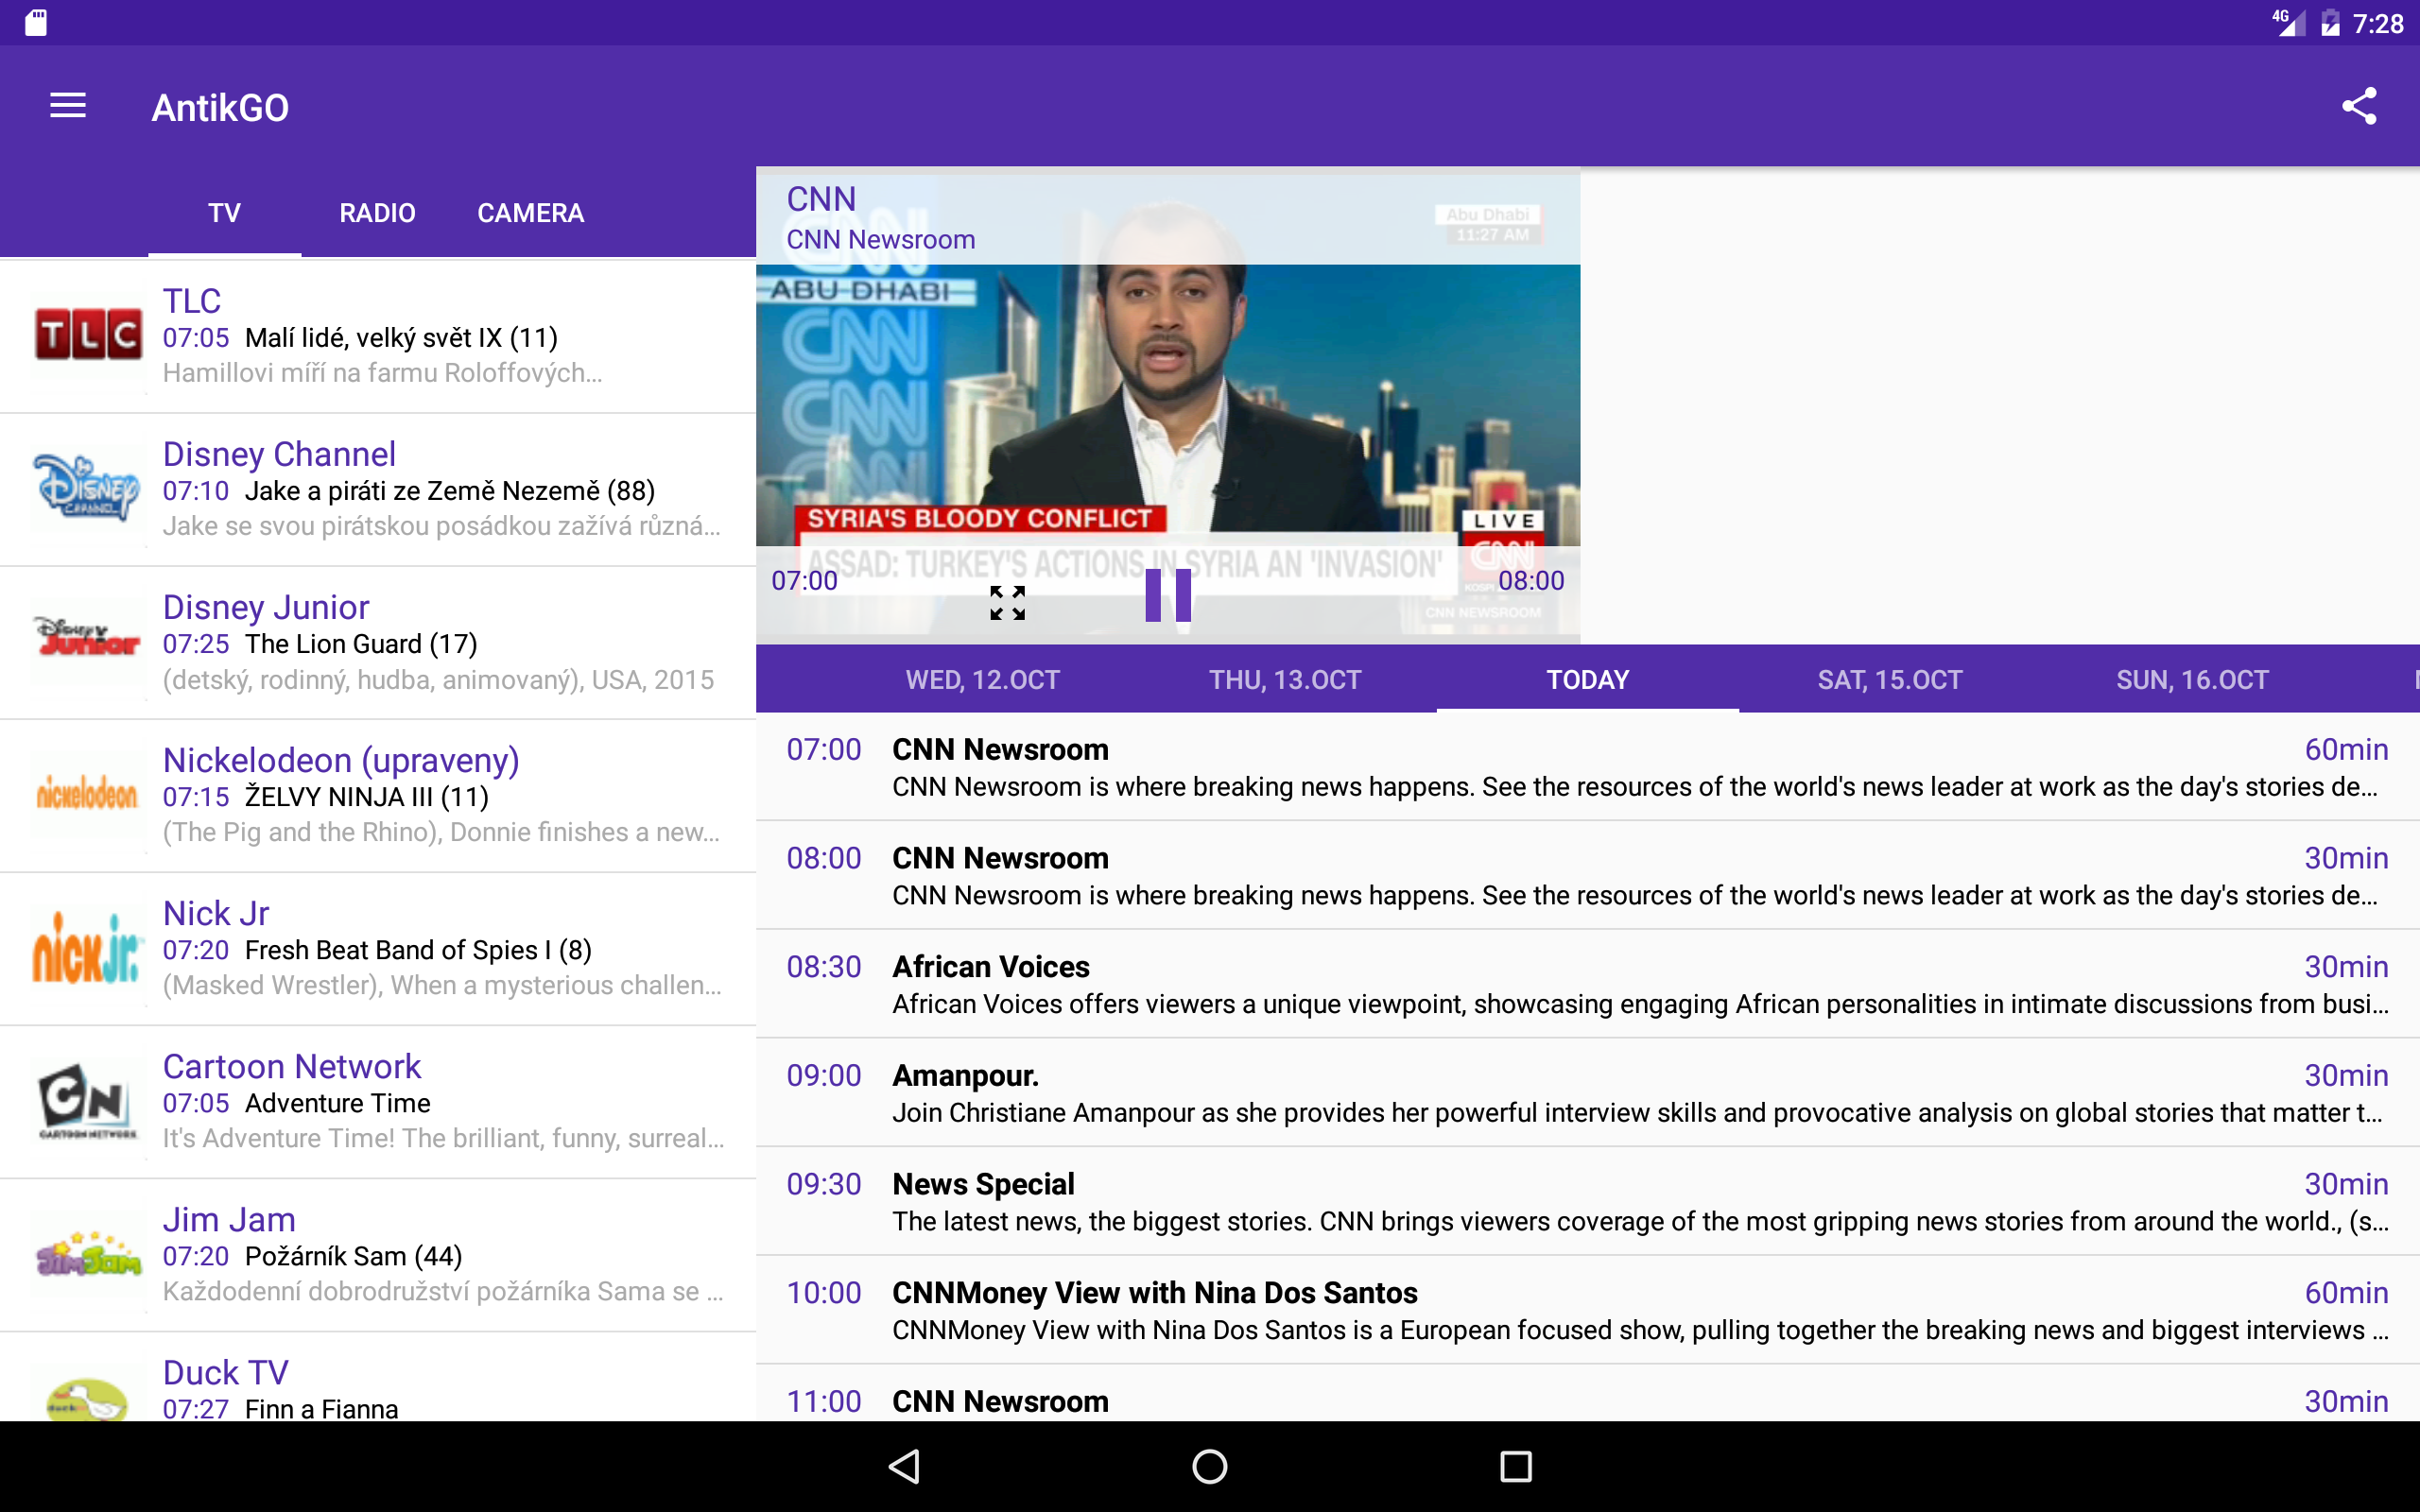Image resolution: width=2420 pixels, height=1512 pixels.
Task: Click 'Jake a piráti ze Země Nezemě (88)'
Action: click(x=450, y=491)
